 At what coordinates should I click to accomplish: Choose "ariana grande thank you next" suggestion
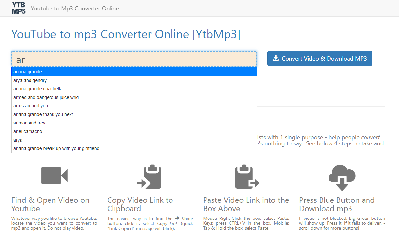pyautogui.click(x=134, y=114)
